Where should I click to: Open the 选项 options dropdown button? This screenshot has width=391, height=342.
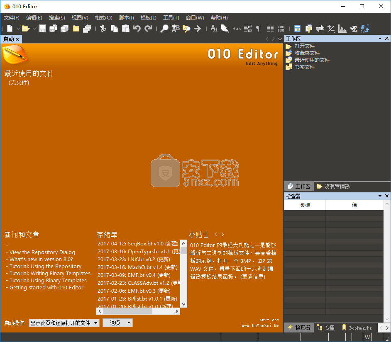(117, 323)
